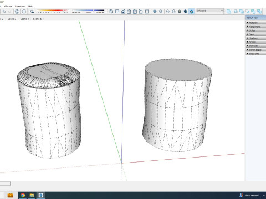
Task: Open the Model Info dialog
Action: pos(24,12)
